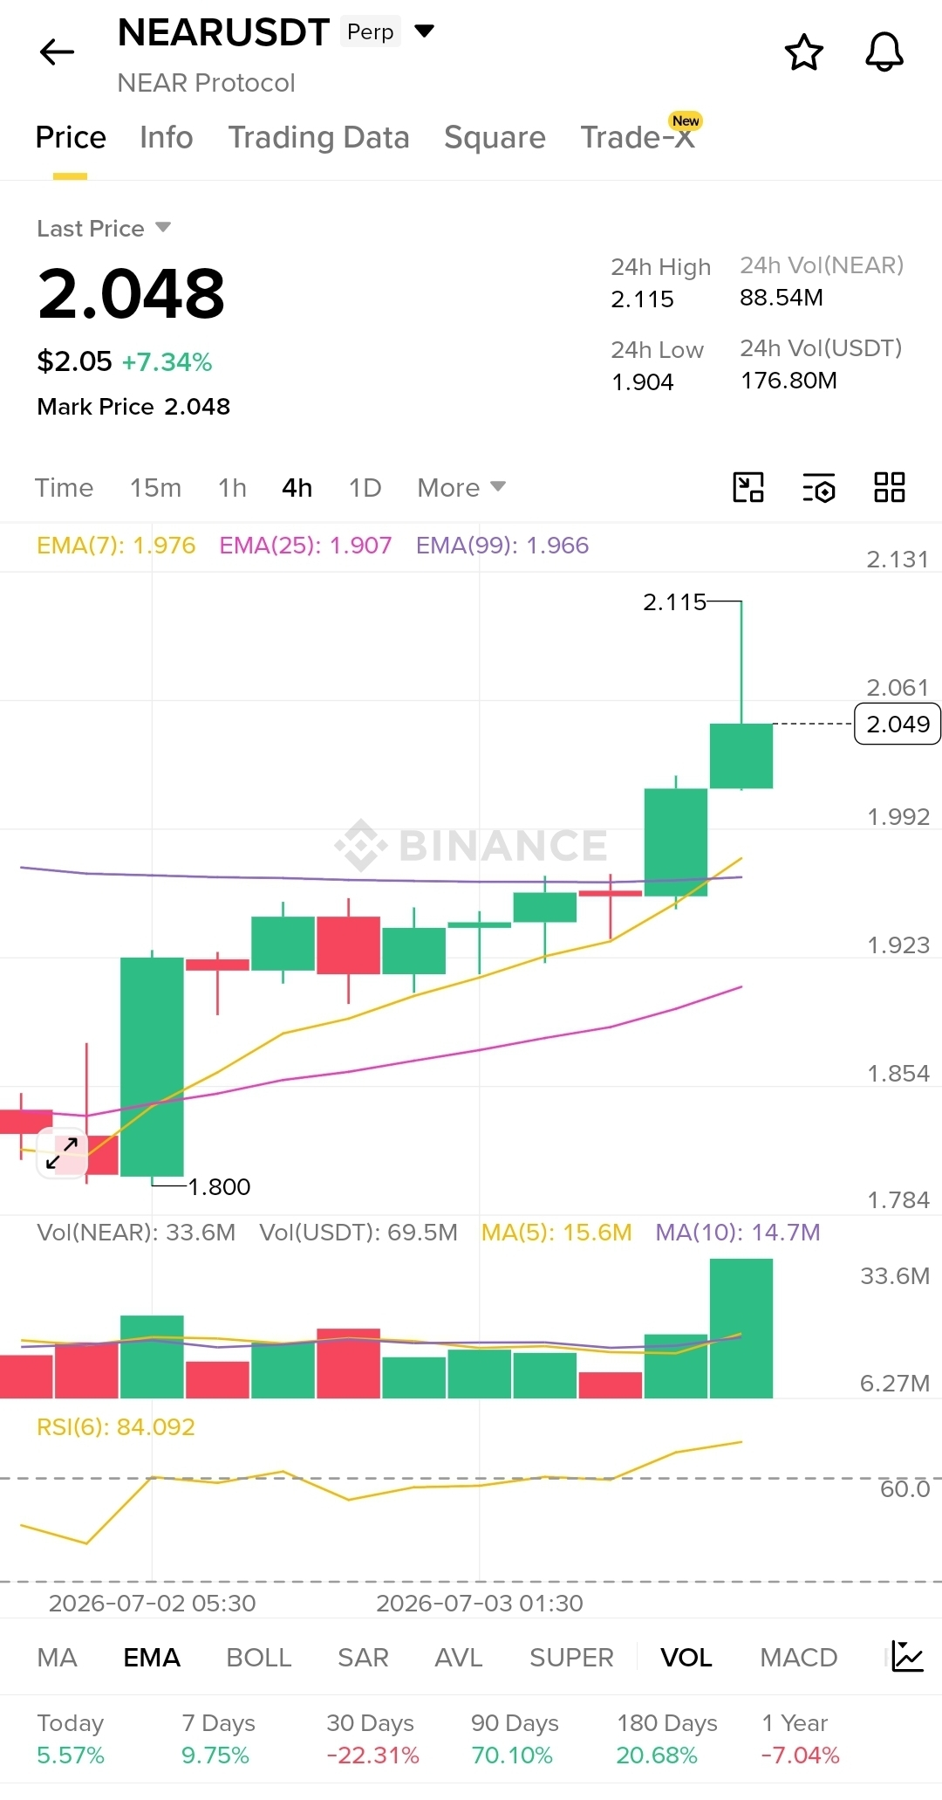Tap the 1 Year -7.04% performance
Image resolution: width=942 pixels, height=1800 pixels.
(x=800, y=1739)
